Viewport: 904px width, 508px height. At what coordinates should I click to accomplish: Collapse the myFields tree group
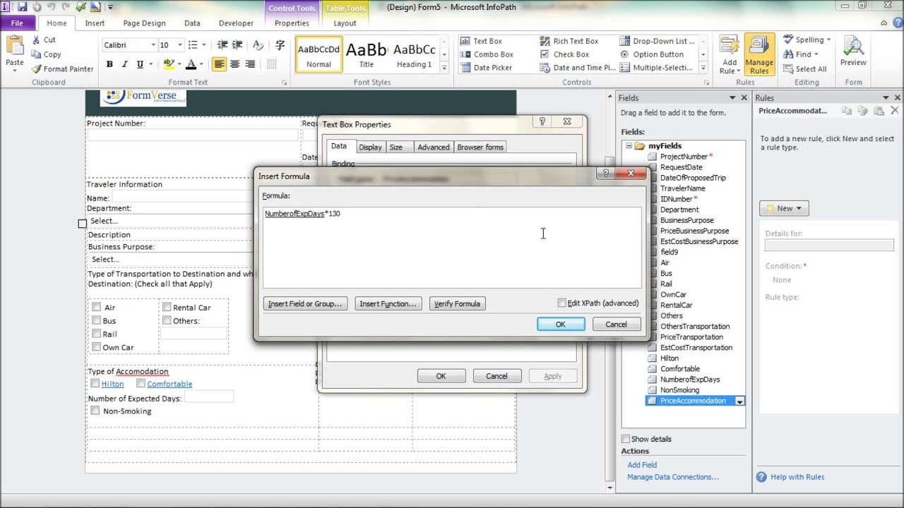tap(628, 146)
